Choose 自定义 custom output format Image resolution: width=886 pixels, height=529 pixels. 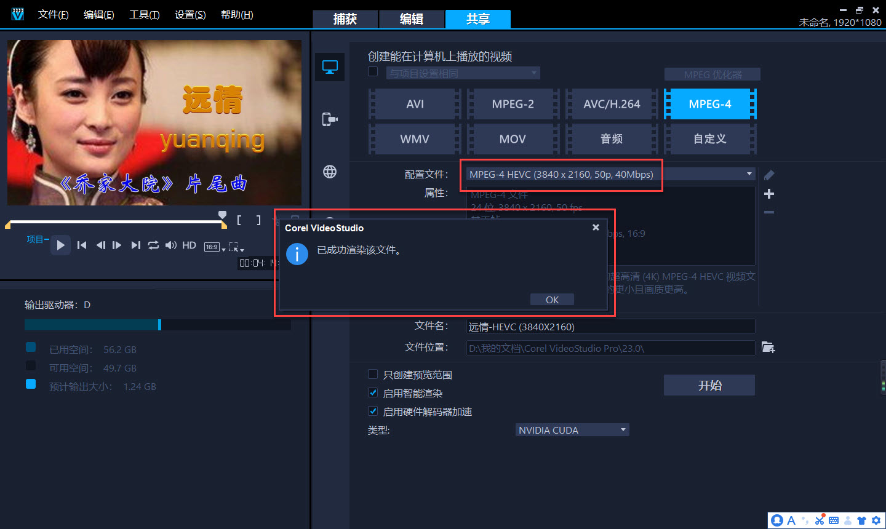[710, 139]
